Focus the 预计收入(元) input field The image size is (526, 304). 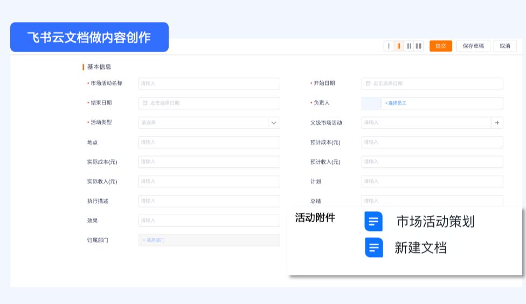(432, 162)
